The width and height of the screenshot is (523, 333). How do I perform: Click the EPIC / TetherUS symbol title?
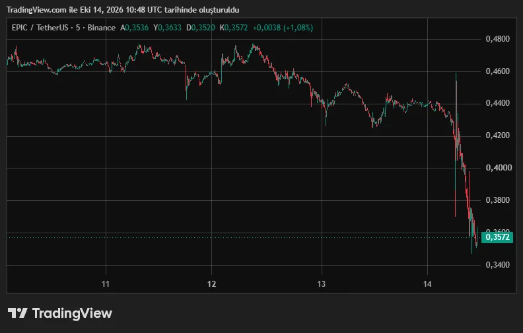point(40,28)
